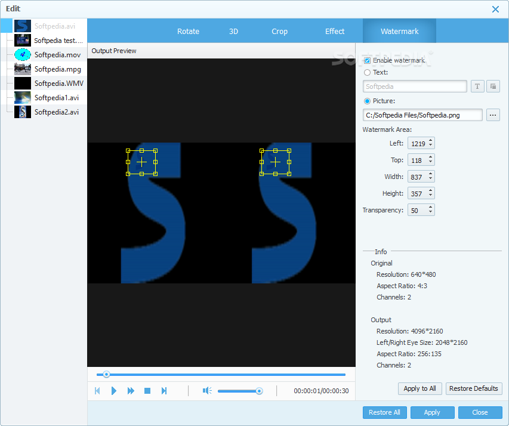
Task: Switch to the Rotate tab
Action: point(189,31)
